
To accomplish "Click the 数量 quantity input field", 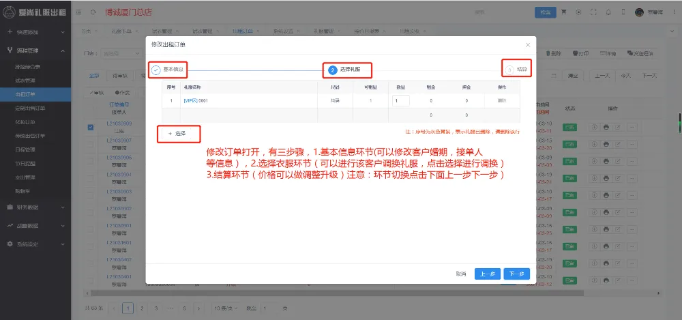I will click(400, 100).
